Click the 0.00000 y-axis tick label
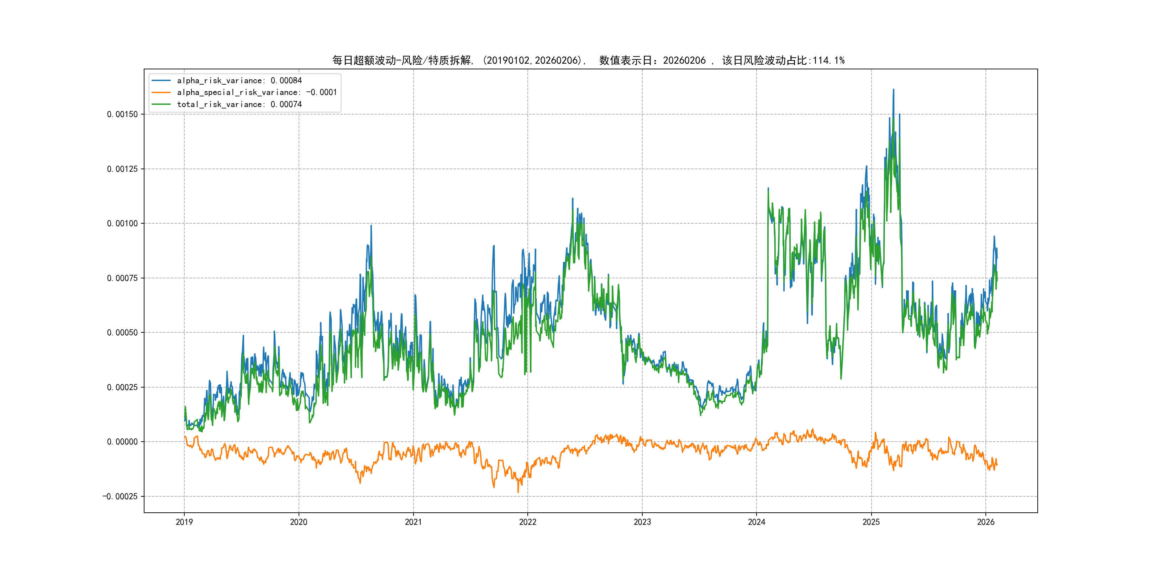This screenshot has width=1153, height=576. pos(122,442)
